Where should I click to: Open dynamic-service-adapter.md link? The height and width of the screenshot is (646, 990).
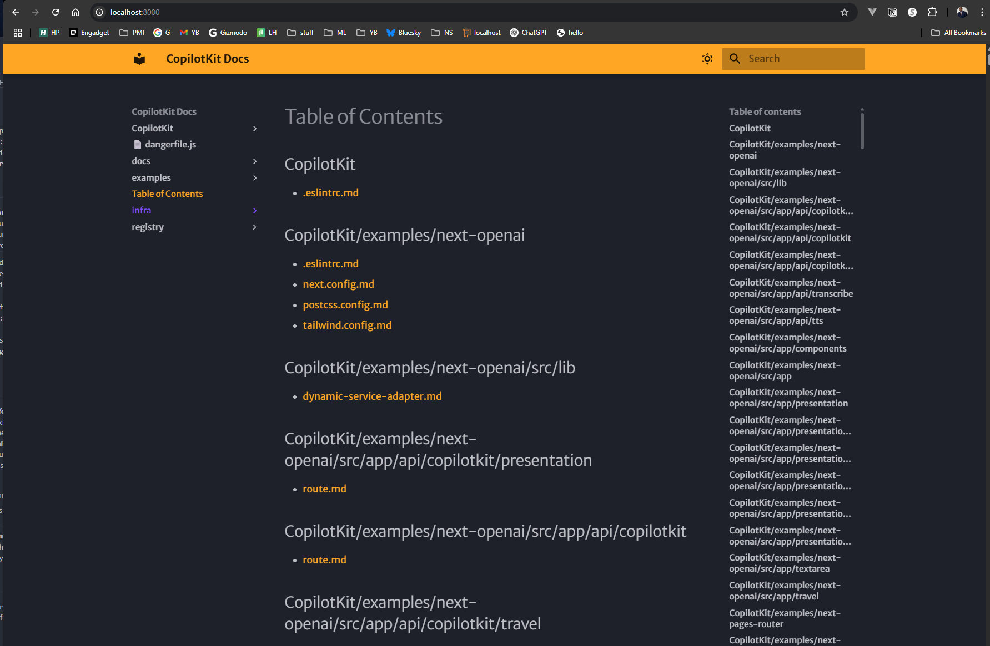tap(372, 396)
